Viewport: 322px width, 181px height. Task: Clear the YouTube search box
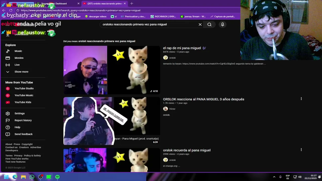[x=200, y=24]
